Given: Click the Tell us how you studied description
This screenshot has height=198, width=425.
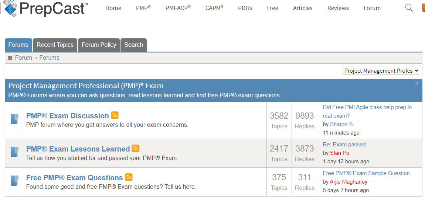Looking at the screenshot, I should coord(104,158).
